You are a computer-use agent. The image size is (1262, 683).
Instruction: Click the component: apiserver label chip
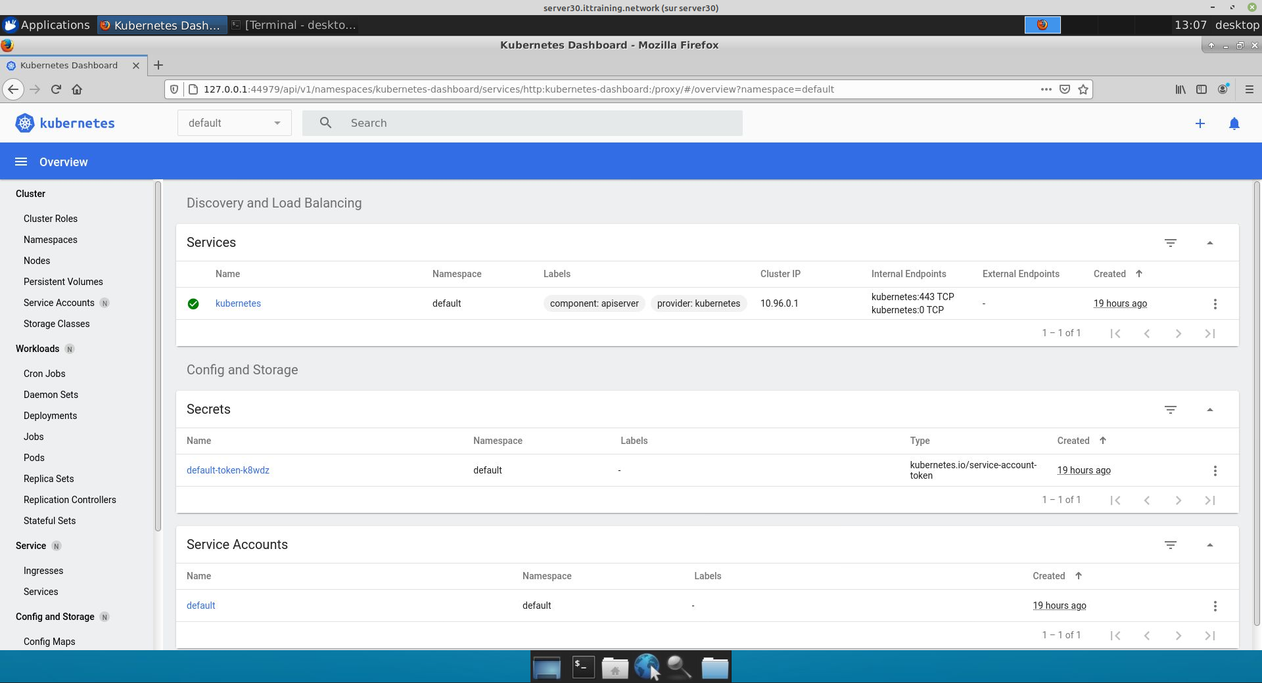coord(594,303)
